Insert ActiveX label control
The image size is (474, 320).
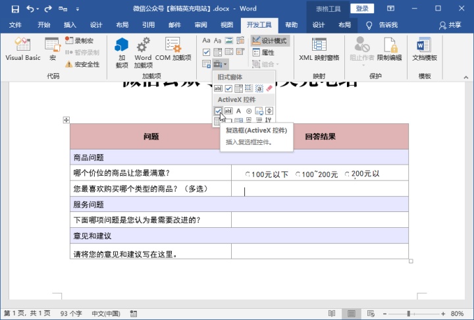pos(238,111)
